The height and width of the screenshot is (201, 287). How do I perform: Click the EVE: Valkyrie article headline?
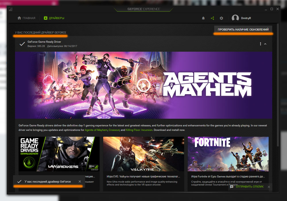coord(143,177)
